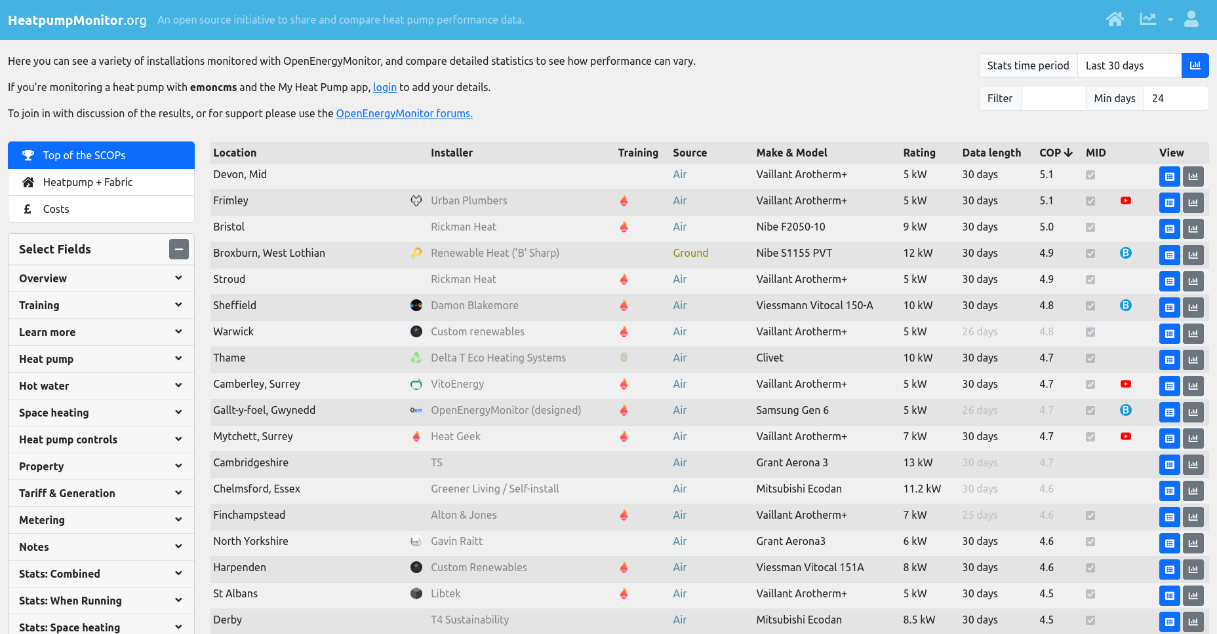Expand the Stats: Combined section

pos(101,574)
